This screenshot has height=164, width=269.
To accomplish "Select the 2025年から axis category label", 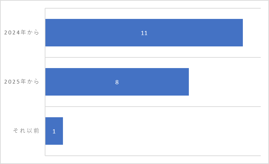I will 22,81.
